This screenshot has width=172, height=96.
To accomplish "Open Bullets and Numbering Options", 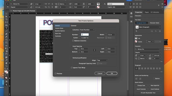I will [x=157, y=78].
